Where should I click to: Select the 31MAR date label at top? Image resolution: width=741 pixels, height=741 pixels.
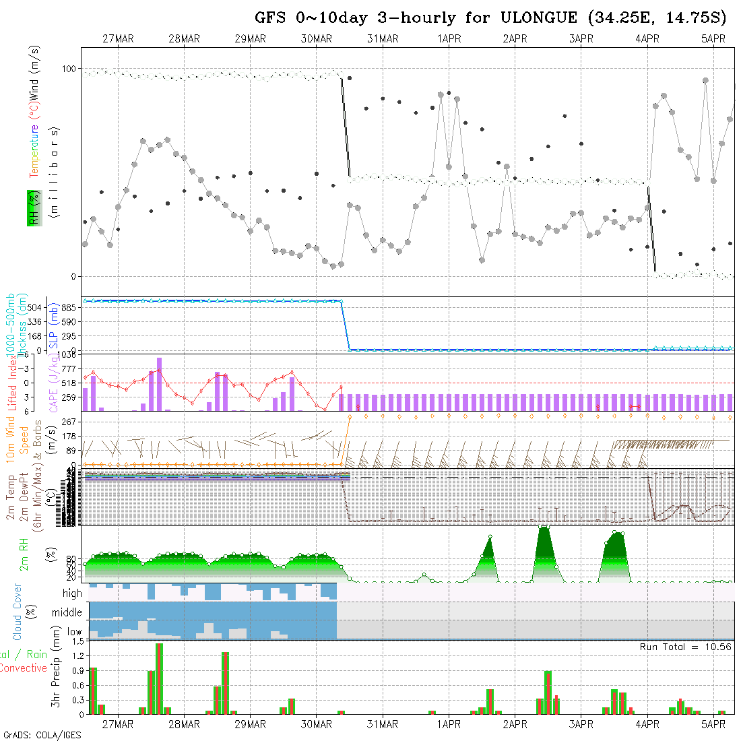tap(383, 39)
